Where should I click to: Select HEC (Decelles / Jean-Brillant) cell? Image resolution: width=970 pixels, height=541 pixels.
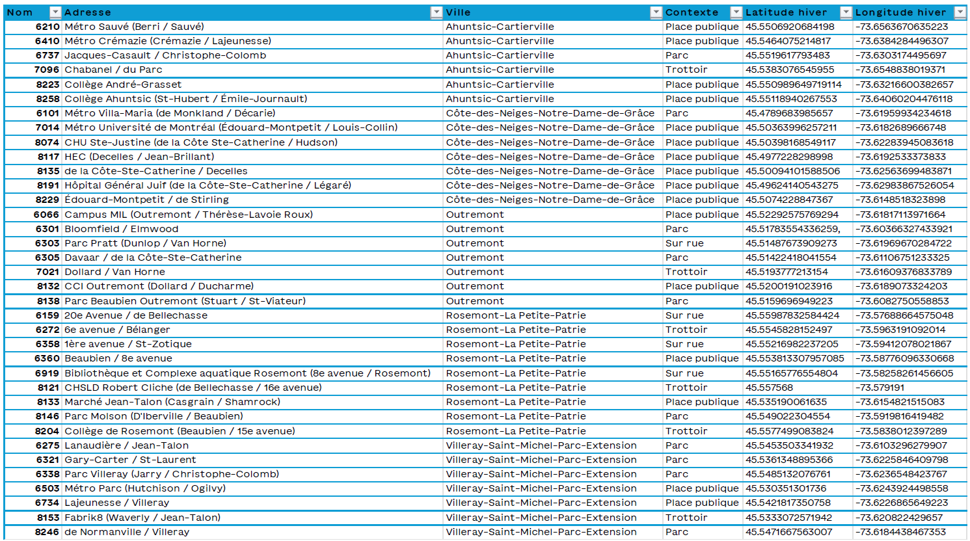[252, 157]
